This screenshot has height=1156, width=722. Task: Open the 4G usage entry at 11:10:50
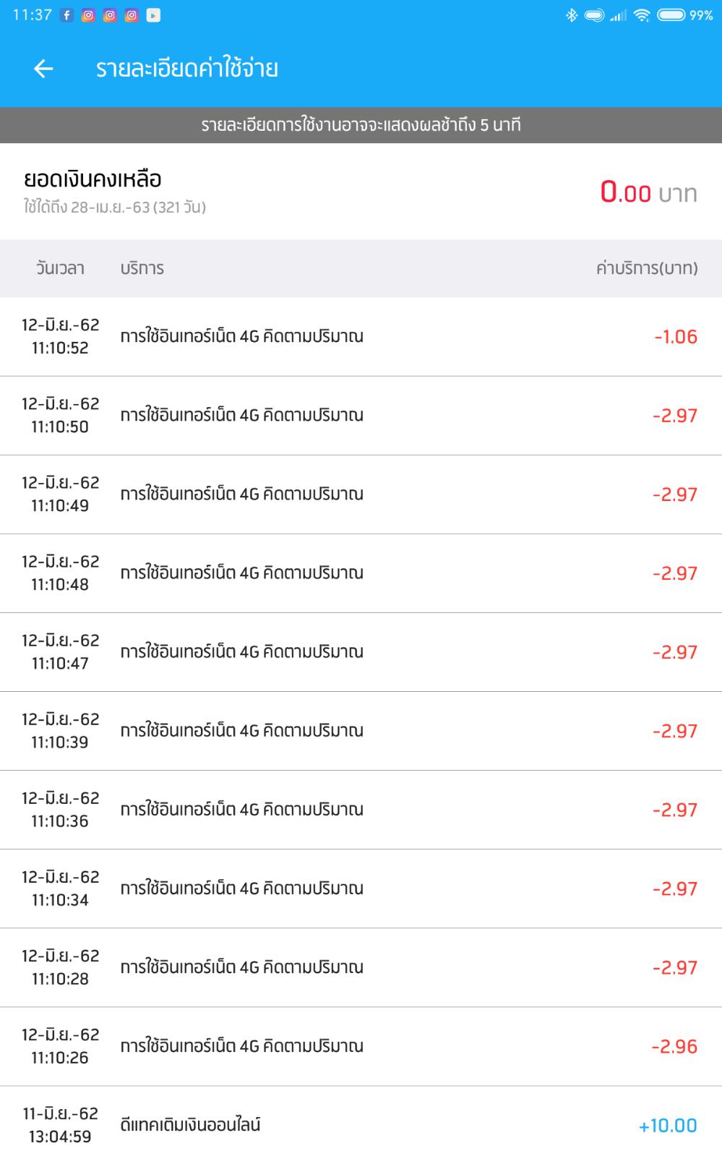[361, 416]
